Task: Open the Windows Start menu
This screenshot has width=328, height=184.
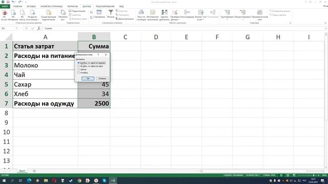Action: point(4,180)
